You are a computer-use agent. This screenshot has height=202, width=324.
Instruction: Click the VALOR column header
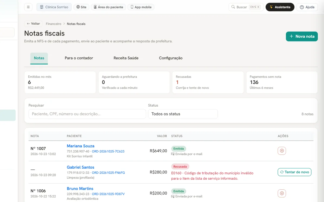point(162,136)
